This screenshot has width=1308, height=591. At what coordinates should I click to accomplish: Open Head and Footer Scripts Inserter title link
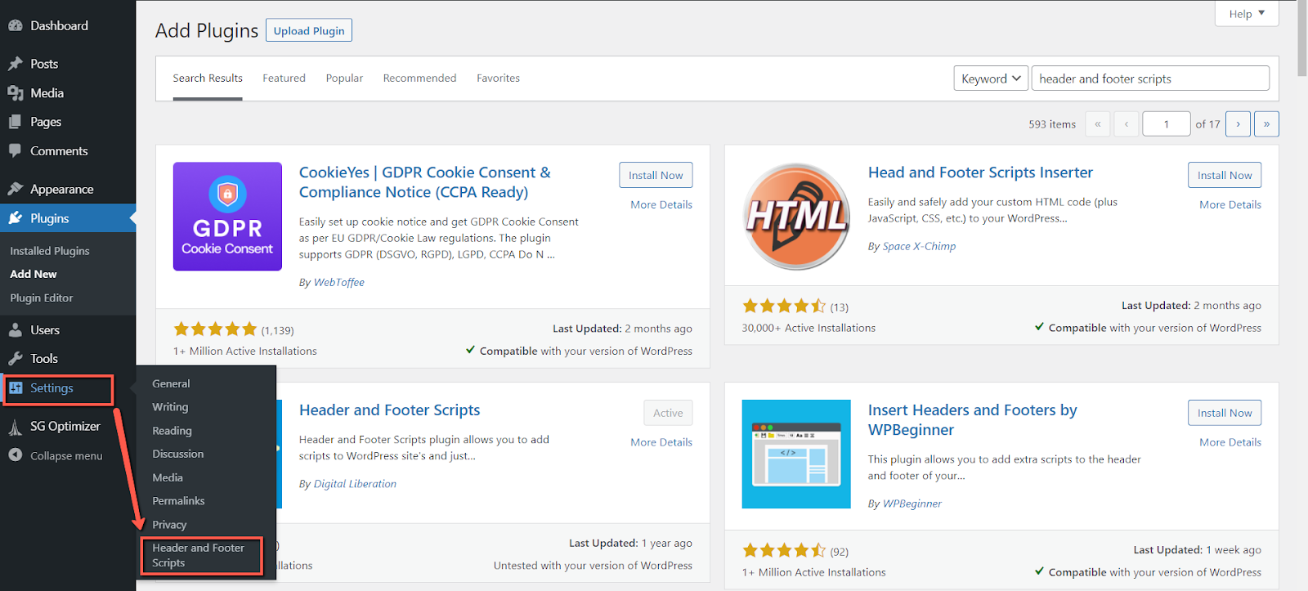tap(980, 172)
